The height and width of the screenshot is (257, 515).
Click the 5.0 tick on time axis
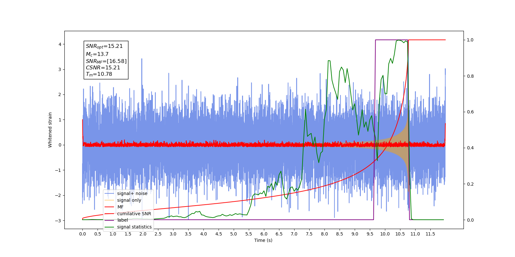(234, 234)
